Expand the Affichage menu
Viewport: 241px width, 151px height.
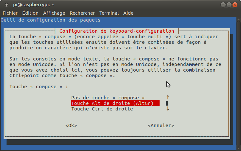pos(54,13)
